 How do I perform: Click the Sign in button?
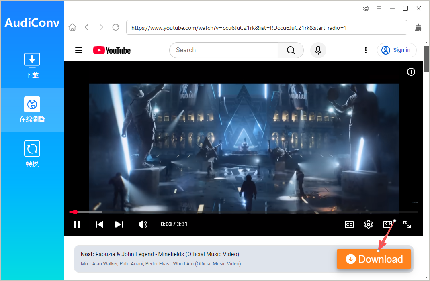coord(397,50)
